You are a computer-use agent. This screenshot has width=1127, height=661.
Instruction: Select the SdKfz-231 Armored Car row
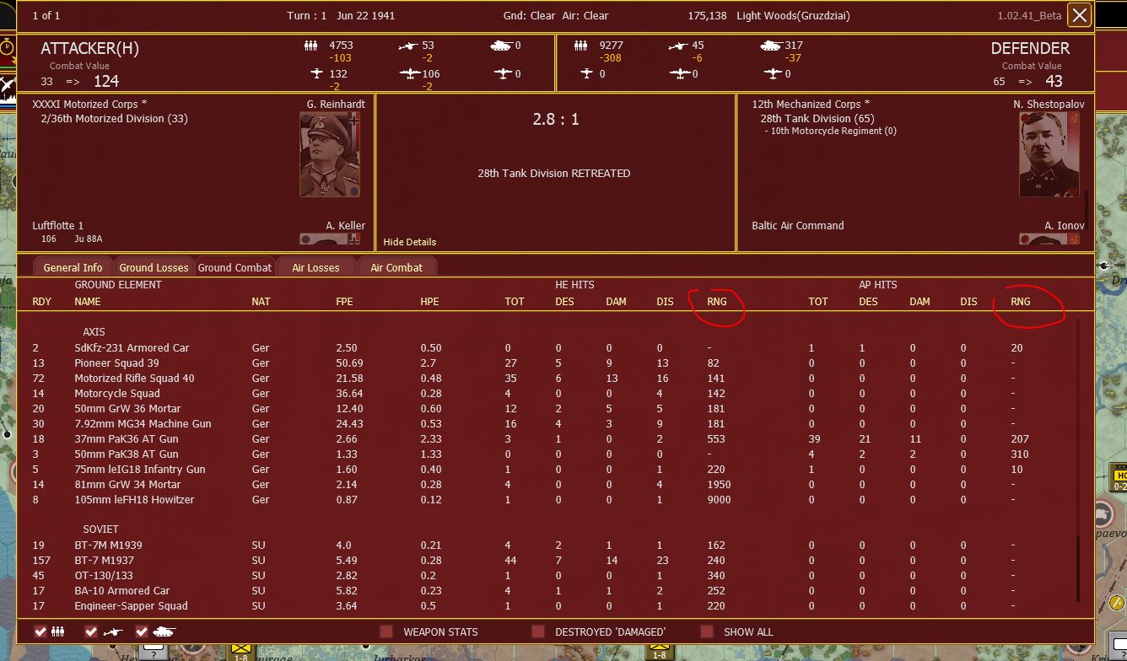click(x=547, y=348)
